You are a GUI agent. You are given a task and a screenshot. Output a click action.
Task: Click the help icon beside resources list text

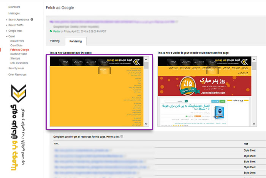(x=122, y=136)
